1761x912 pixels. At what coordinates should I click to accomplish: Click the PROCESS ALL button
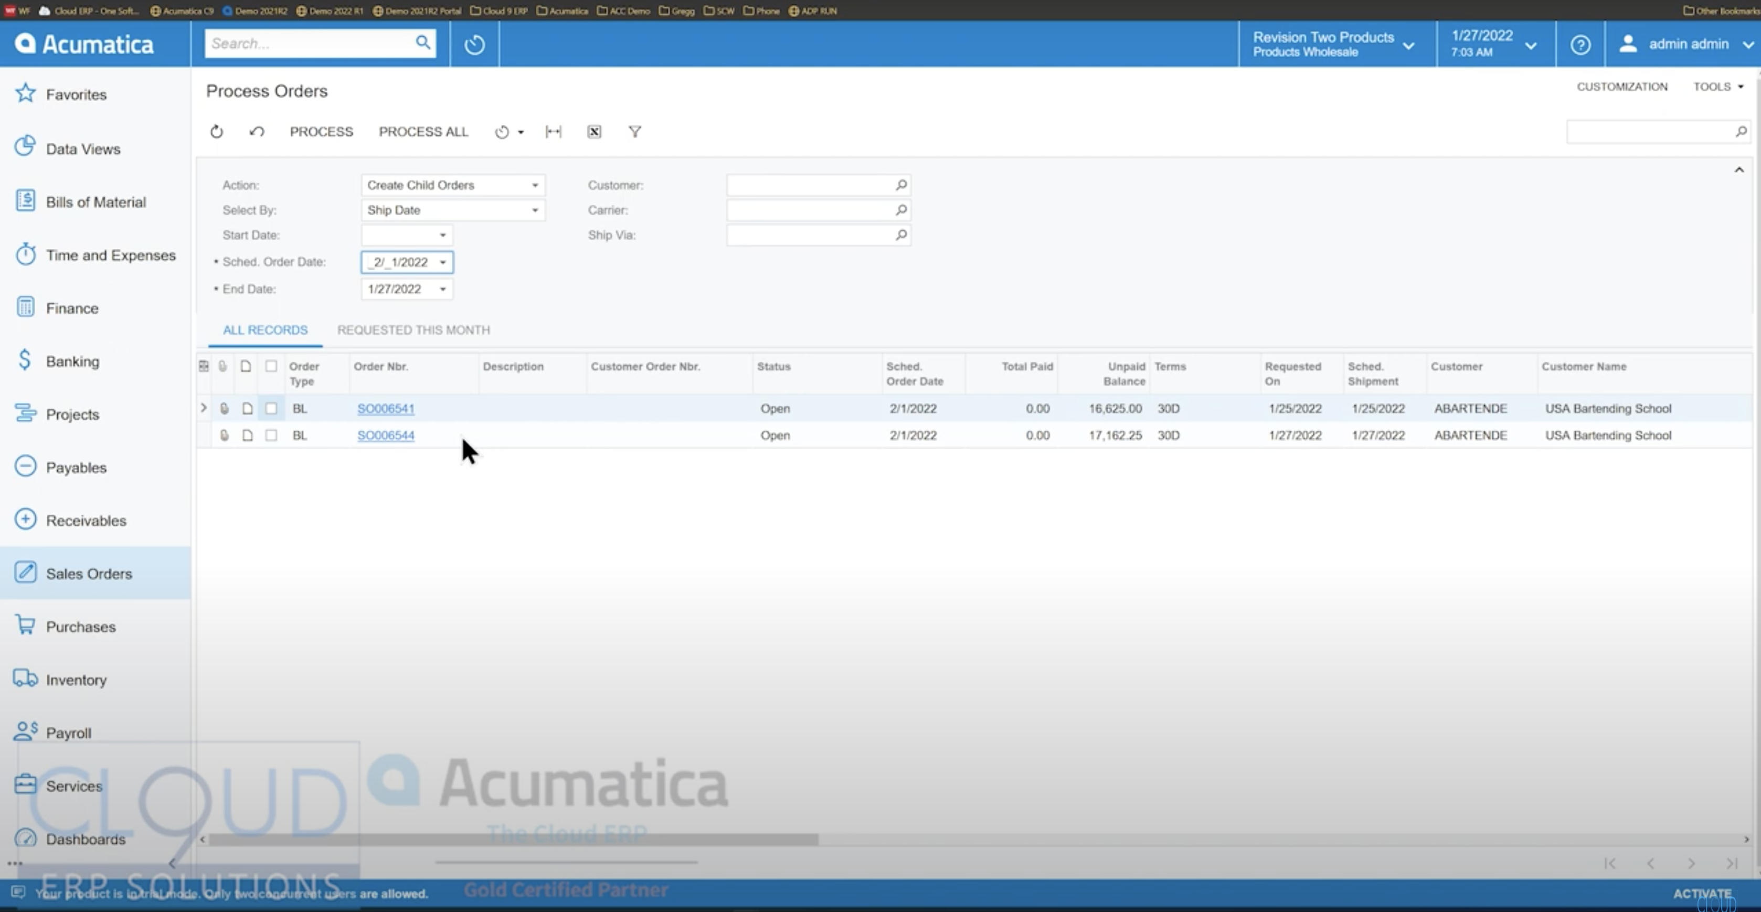click(x=423, y=131)
